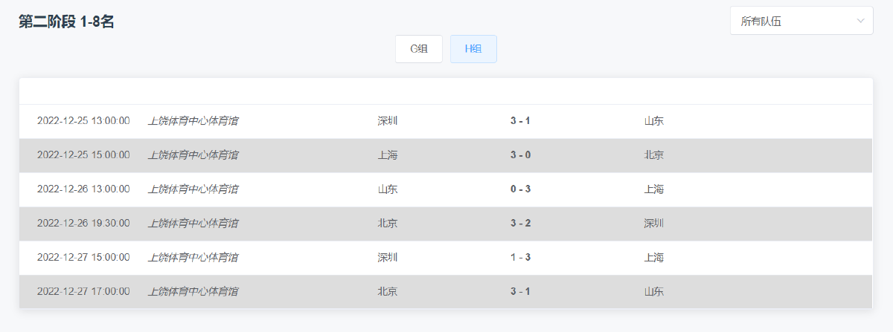Click home team 深圳 in the 12-25 13:00 match
This screenshot has height=332, width=893.
[388, 121]
